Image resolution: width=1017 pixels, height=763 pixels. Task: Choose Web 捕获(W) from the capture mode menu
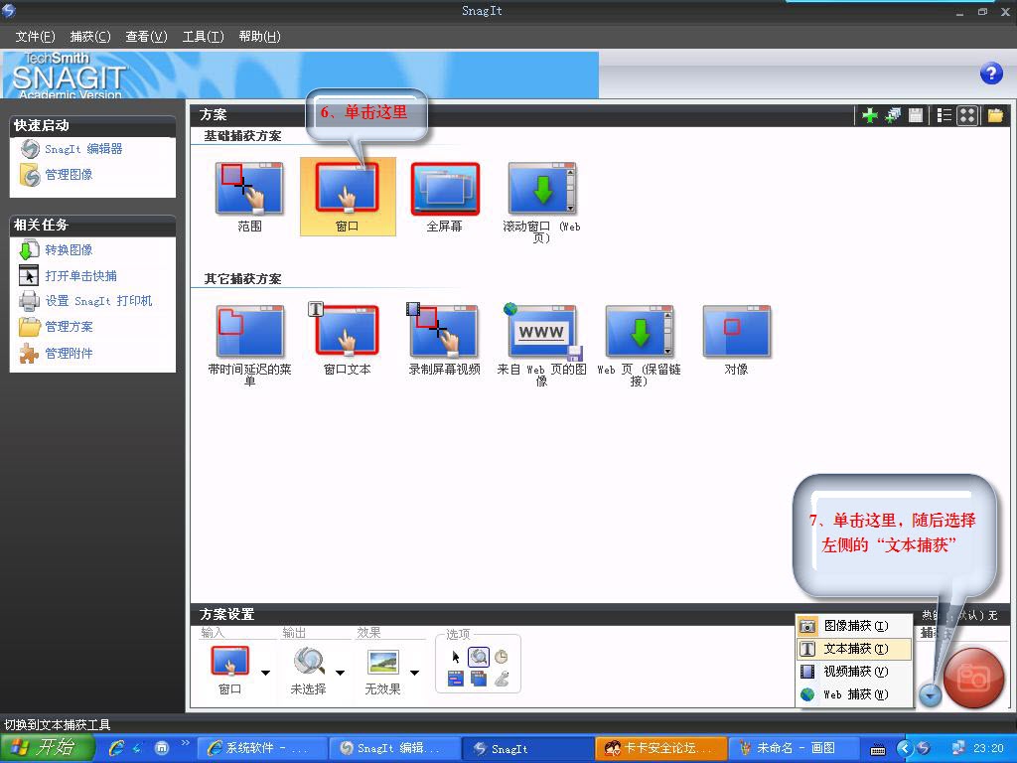pyautogui.click(x=853, y=694)
